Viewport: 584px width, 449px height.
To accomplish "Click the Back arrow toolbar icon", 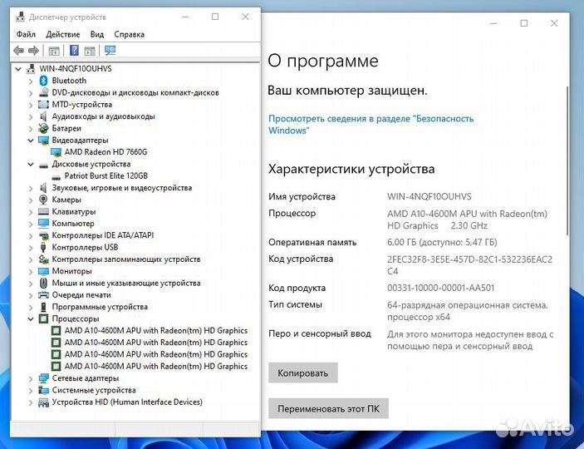I will point(18,51).
